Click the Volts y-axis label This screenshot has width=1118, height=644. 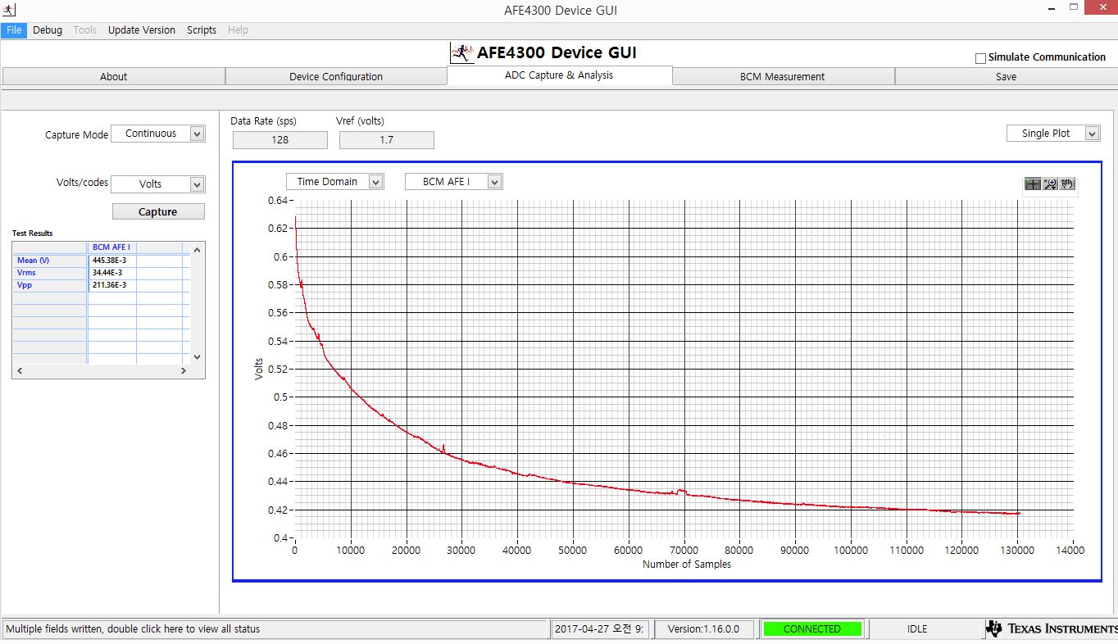259,369
